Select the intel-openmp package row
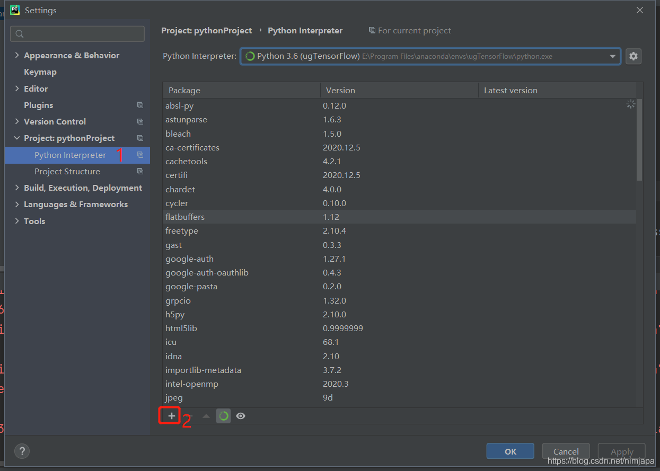 [400, 384]
